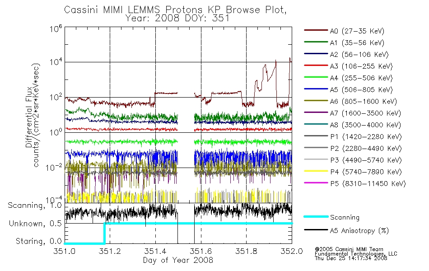This screenshot has width=429, height=271.
Task: Click the plot title text
Action: (175, 14)
